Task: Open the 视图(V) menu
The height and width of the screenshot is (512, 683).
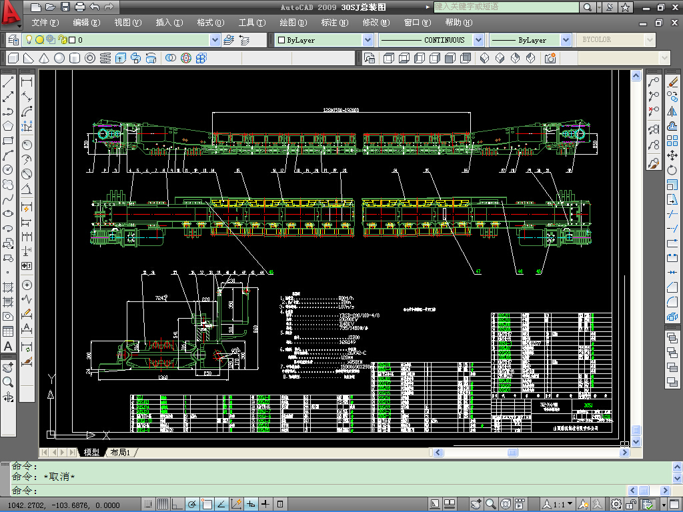Action: click(x=127, y=23)
